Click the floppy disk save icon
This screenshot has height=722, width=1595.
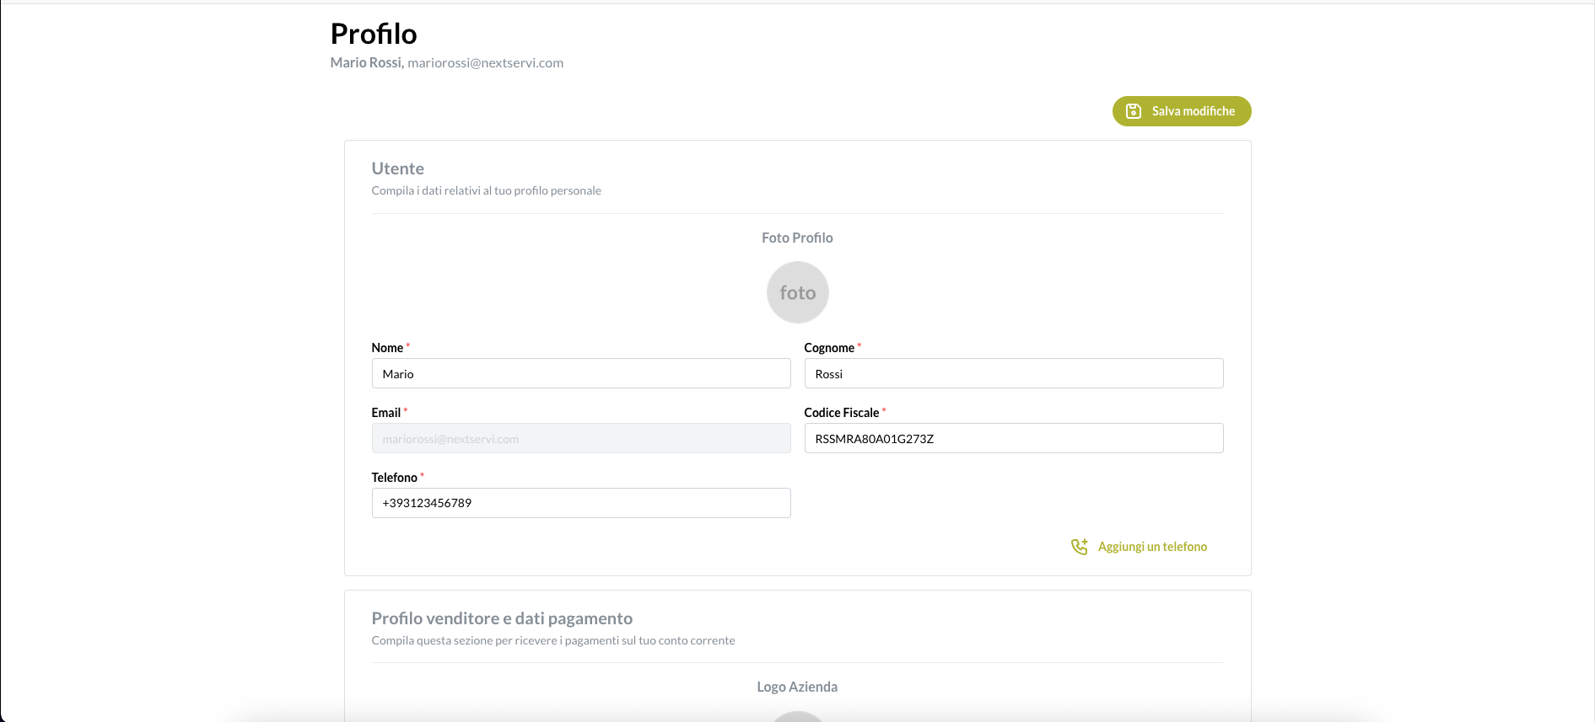[x=1134, y=111]
